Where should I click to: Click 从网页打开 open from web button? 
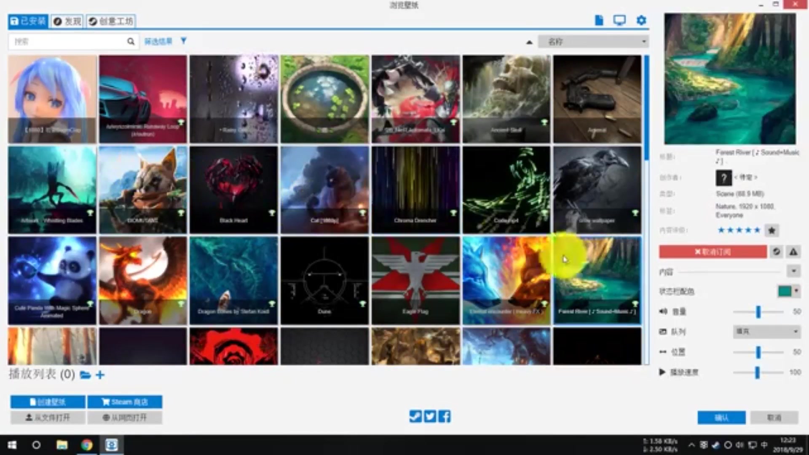tap(125, 418)
